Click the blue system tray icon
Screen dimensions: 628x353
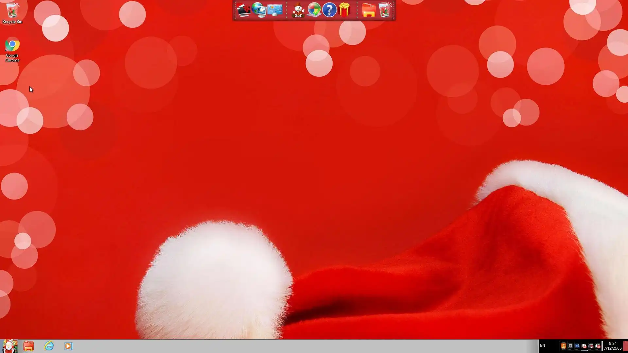point(577,346)
